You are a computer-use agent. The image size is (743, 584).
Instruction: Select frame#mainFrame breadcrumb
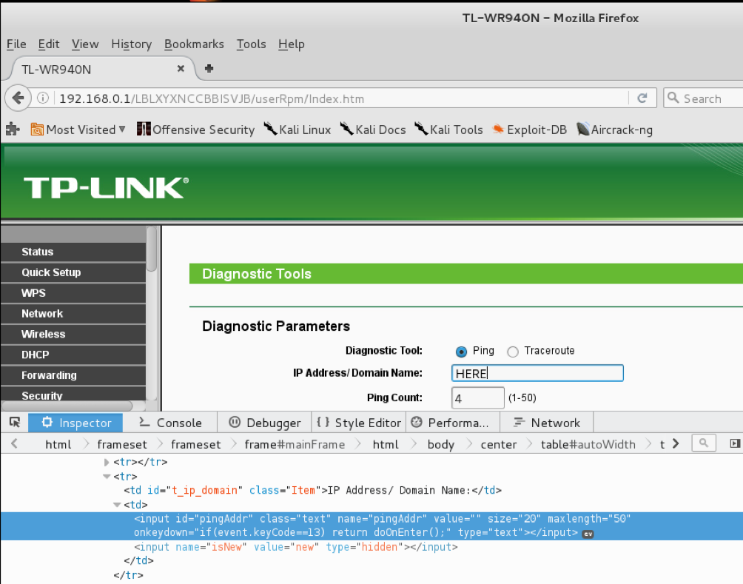coord(295,444)
